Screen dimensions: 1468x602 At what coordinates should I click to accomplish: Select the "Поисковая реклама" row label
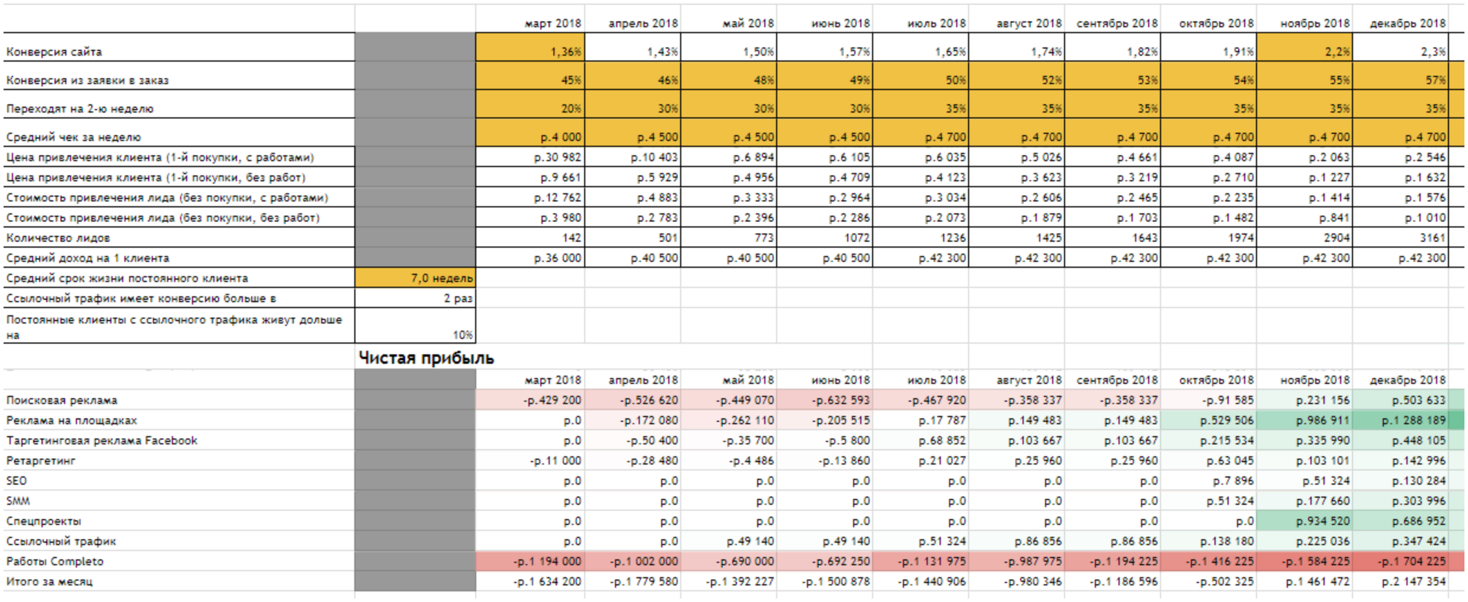pos(62,400)
